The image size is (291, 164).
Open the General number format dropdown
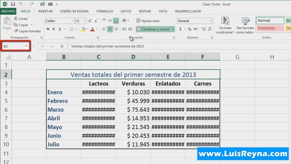[x=211, y=21]
